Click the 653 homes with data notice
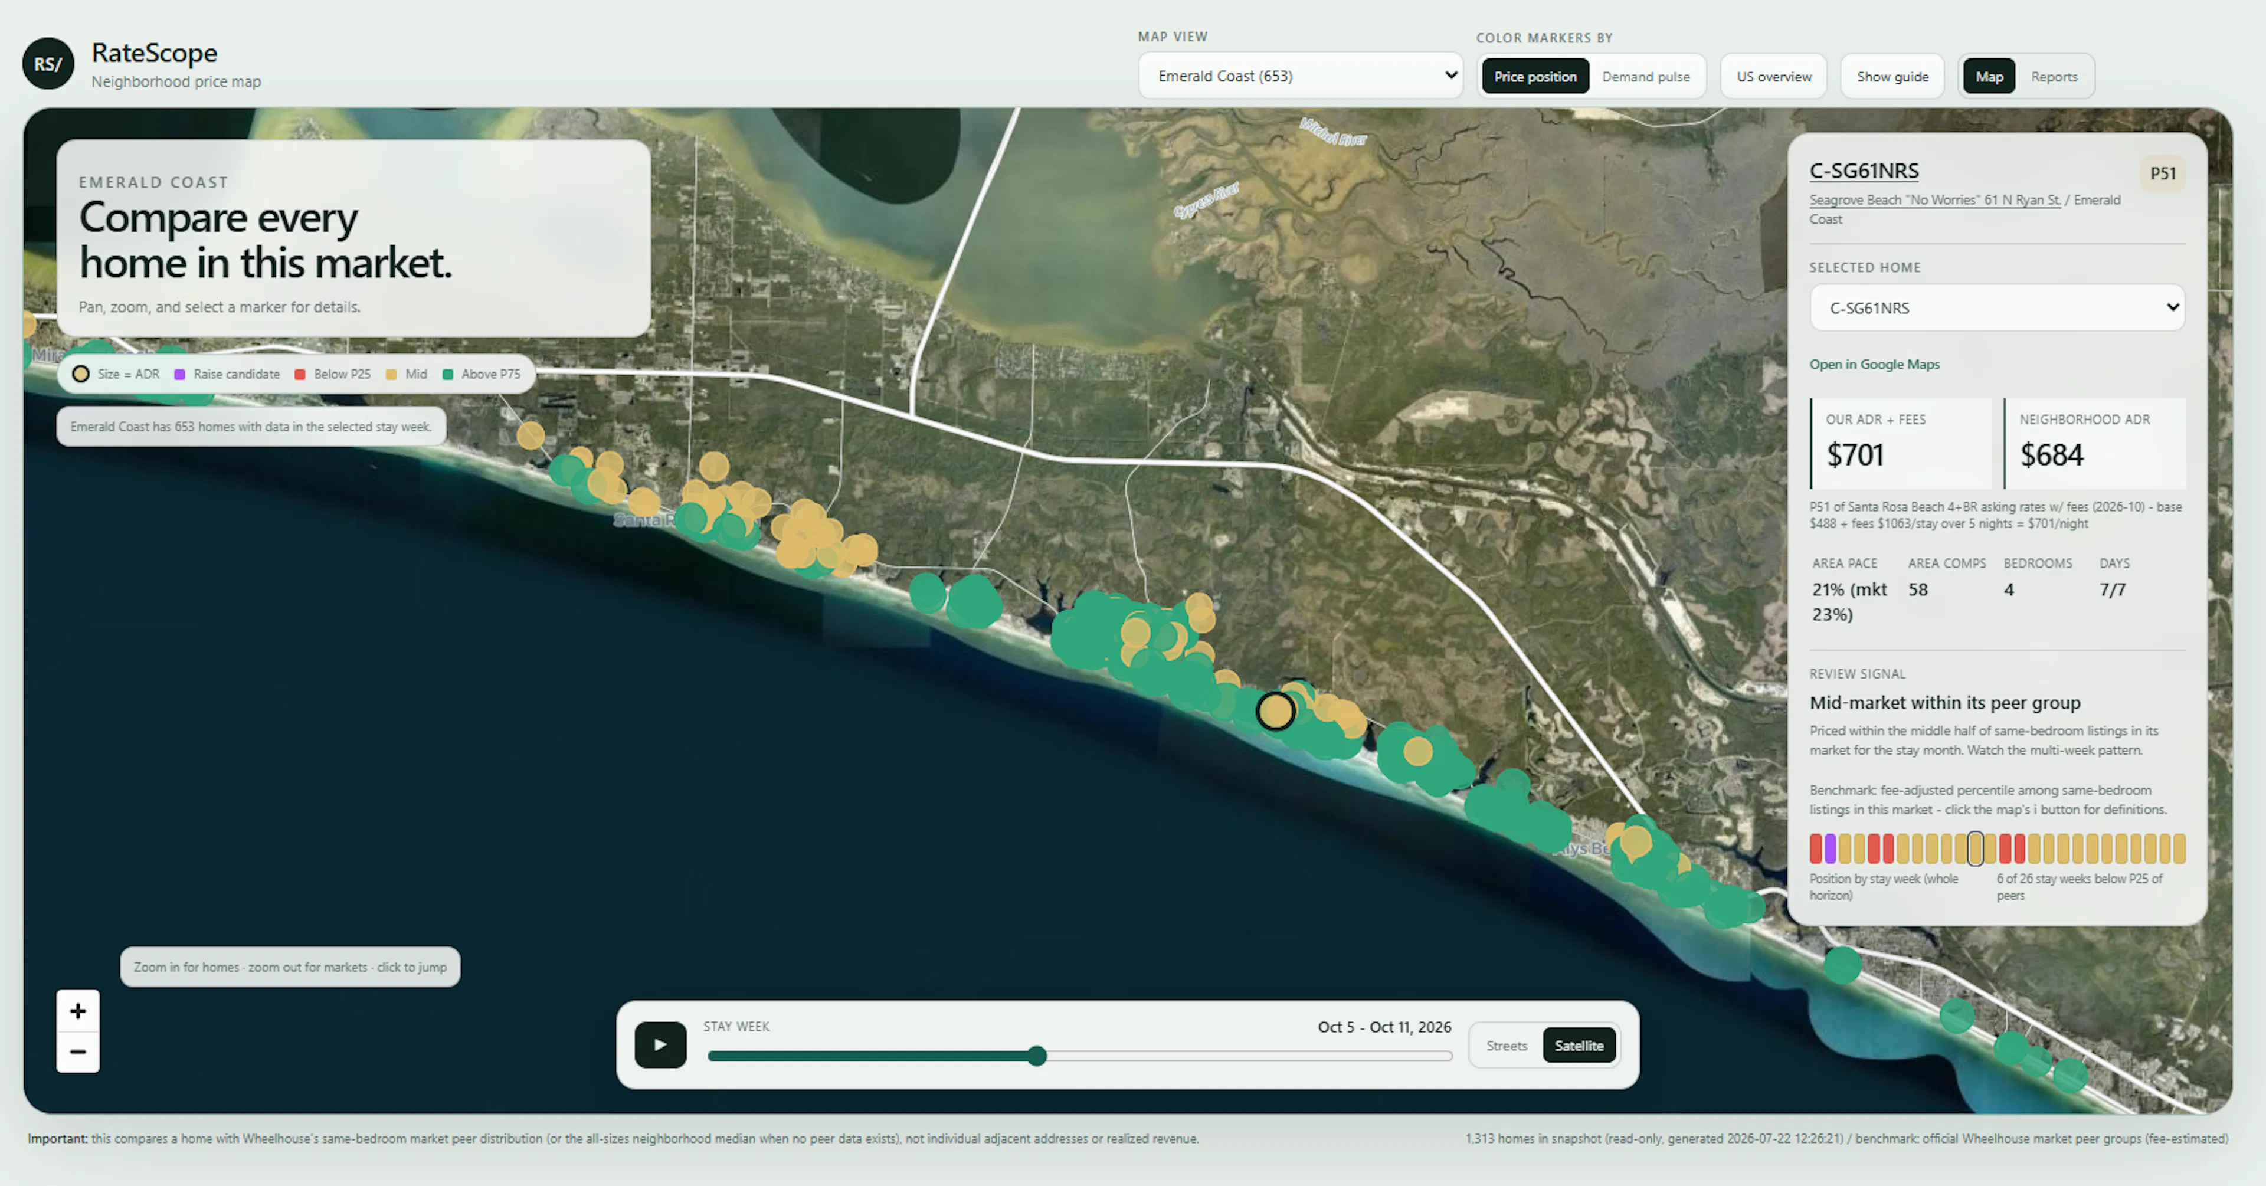This screenshot has width=2266, height=1186. pos(251,427)
